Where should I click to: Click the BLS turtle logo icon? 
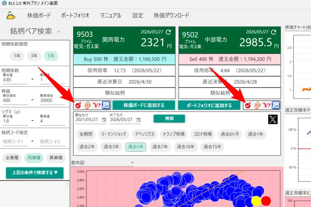[11, 16]
